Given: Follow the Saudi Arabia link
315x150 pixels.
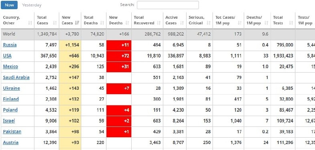Looking at the screenshot, I should [16, 77].
